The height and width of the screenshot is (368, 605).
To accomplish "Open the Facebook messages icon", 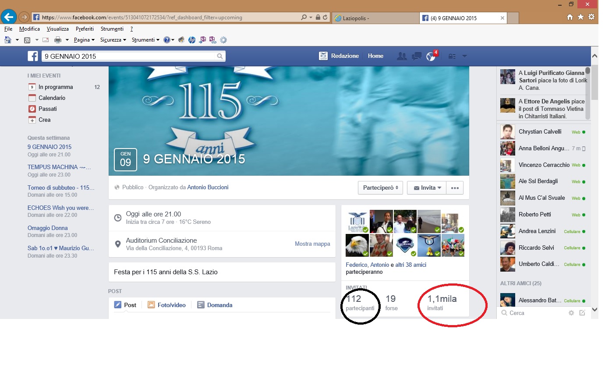I will [x=416, y=56].
